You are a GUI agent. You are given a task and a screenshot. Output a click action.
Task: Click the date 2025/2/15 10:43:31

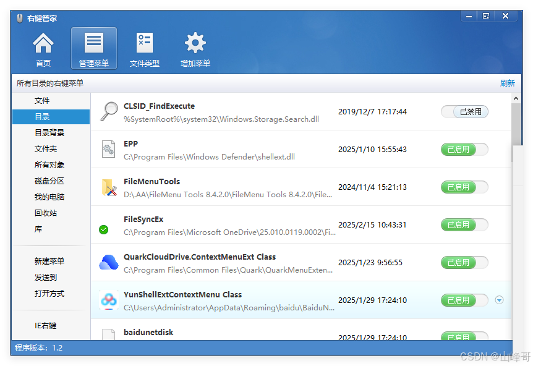click(373, 225)
